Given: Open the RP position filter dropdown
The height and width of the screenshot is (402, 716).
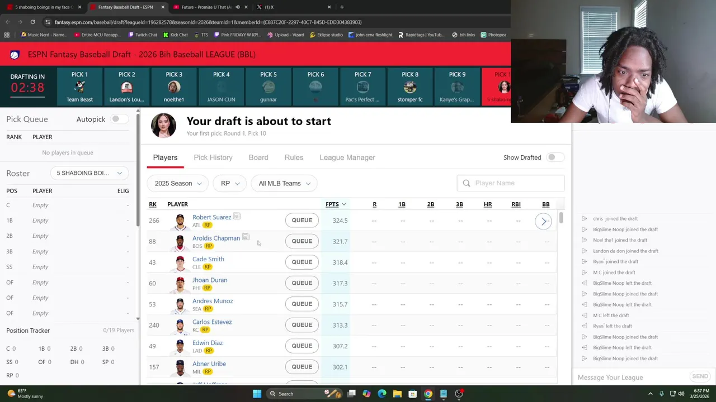Looking at the screenshot, I should [x=230, y=183].
